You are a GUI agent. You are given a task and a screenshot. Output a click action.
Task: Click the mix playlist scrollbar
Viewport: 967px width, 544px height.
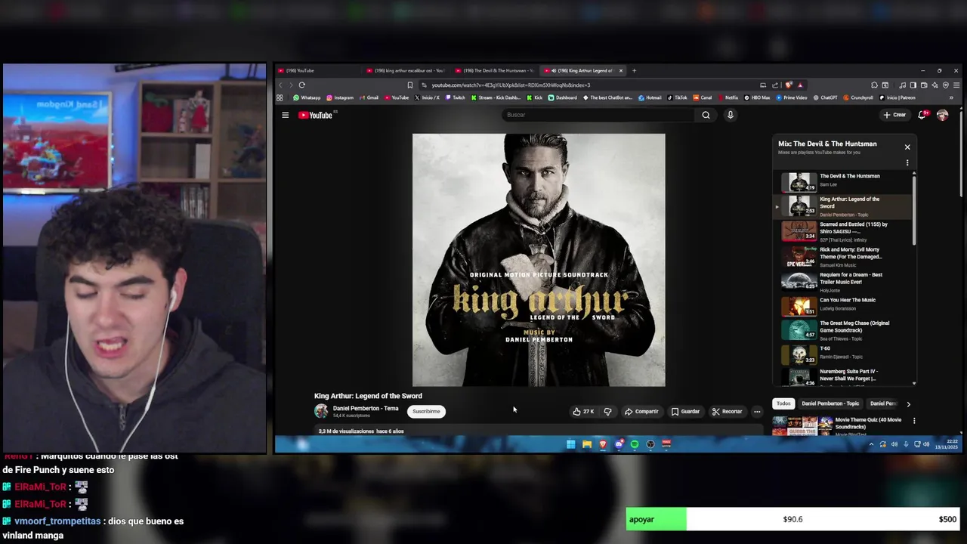915,212
